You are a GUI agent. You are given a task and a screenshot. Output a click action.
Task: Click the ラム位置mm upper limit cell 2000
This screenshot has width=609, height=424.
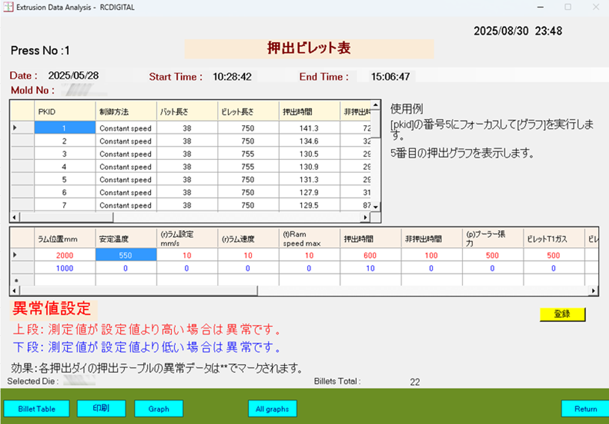(x=65, y=256)
